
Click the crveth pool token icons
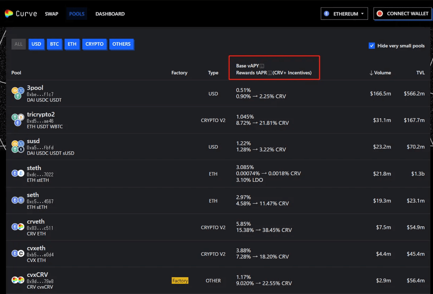point(18,227)
